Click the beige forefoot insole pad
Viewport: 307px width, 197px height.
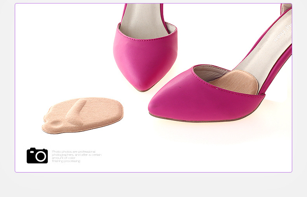82,115
